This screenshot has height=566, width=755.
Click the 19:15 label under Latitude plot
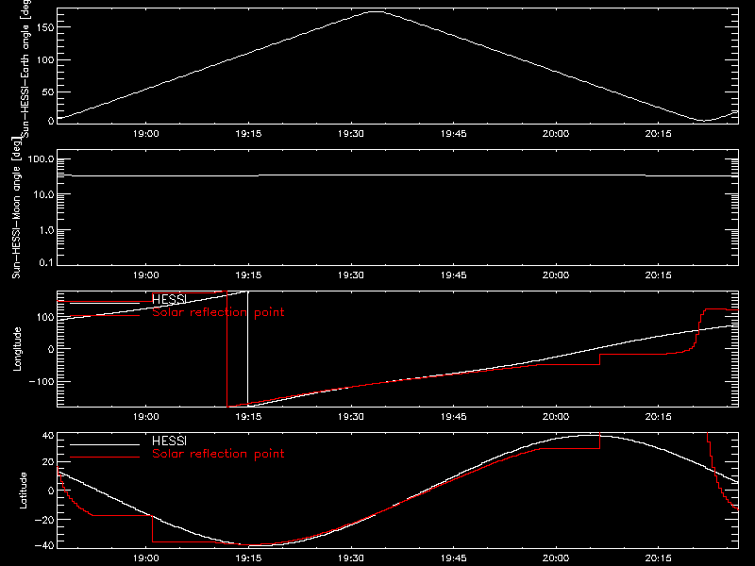[248, 558]
